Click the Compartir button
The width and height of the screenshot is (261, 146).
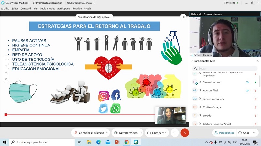click(x=157, y=133)
